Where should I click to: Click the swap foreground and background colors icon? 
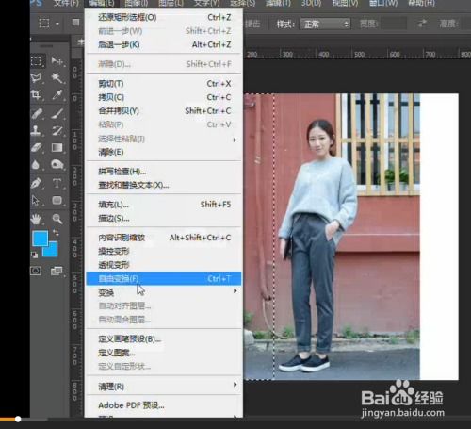(56, 233)
